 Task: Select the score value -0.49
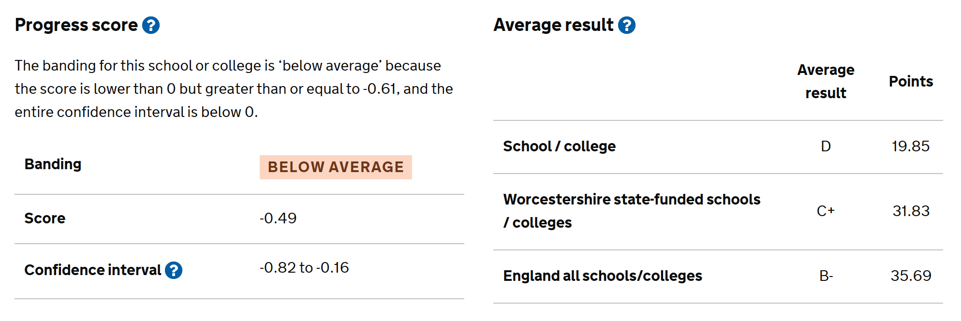click(x=278, y=219)
